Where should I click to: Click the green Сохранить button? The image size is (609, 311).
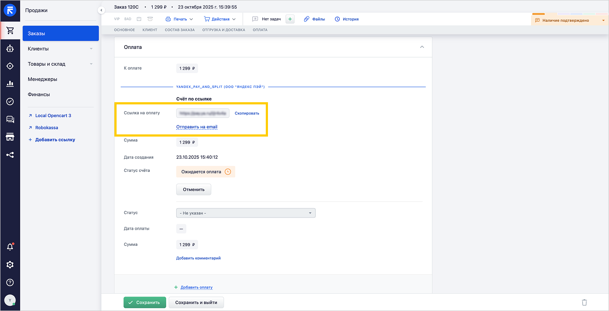click(145, 302)
